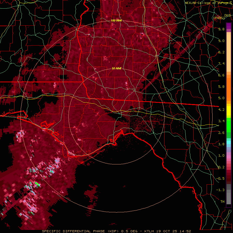
Task: Click the -0.5 value on the color scale
Action: pos(220,179)
